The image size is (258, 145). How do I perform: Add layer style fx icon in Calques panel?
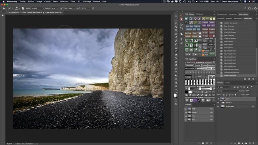[235, 143]
